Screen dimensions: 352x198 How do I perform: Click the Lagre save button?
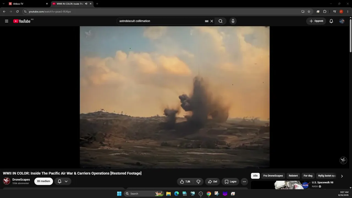[x=230, y=182]
